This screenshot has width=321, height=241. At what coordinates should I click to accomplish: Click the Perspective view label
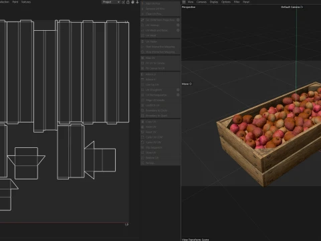[189, 7]
